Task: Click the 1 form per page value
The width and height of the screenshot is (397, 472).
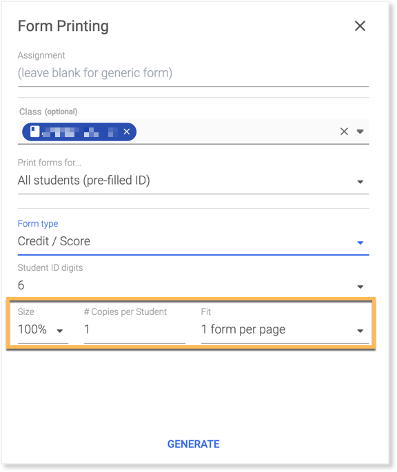Action: [x=243, y=329]
